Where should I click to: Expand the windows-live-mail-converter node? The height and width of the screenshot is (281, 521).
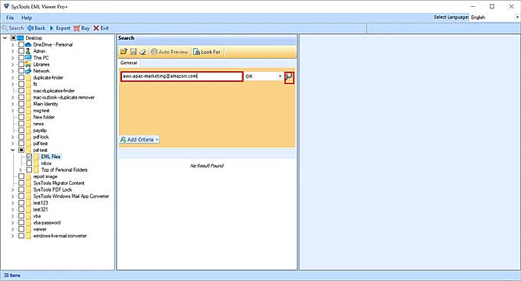click(13, 236)
